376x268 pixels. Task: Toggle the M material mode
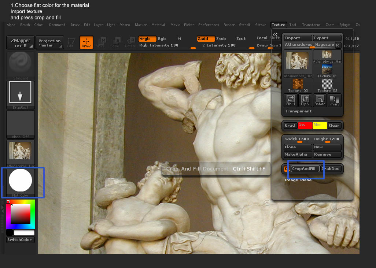[179, 39]
